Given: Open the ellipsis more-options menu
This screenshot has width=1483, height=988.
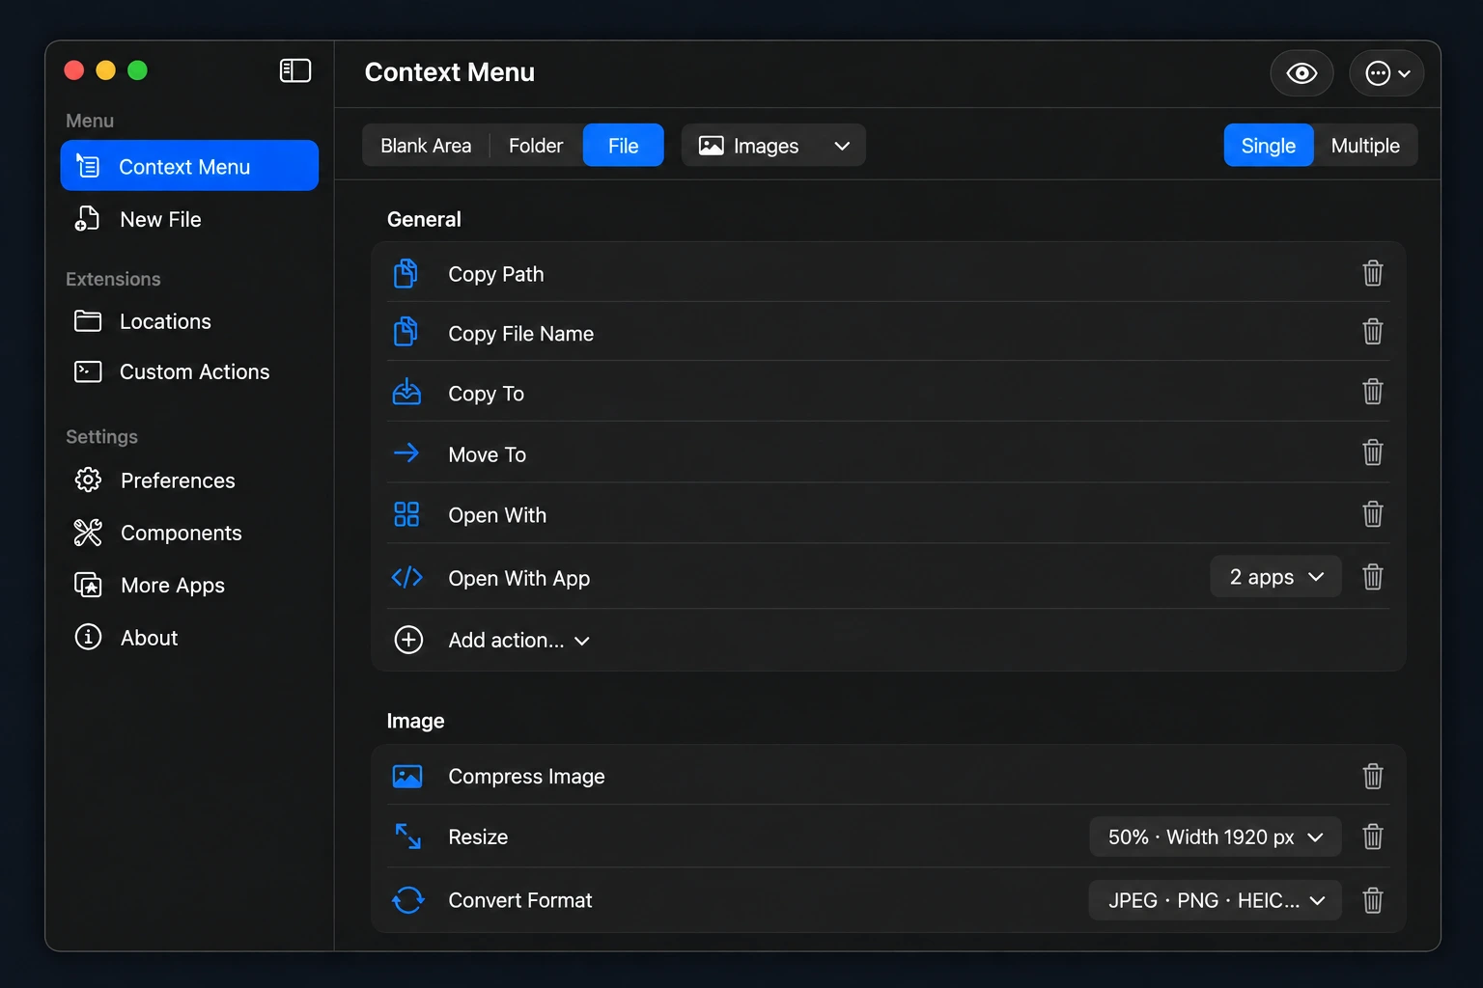Looking at the screenshot, I should pyautogui.click(x=1386, y=73).
